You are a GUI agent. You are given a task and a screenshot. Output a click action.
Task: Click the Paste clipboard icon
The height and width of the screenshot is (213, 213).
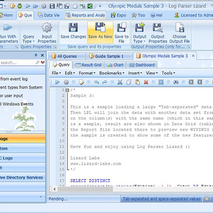coord(137,82)
